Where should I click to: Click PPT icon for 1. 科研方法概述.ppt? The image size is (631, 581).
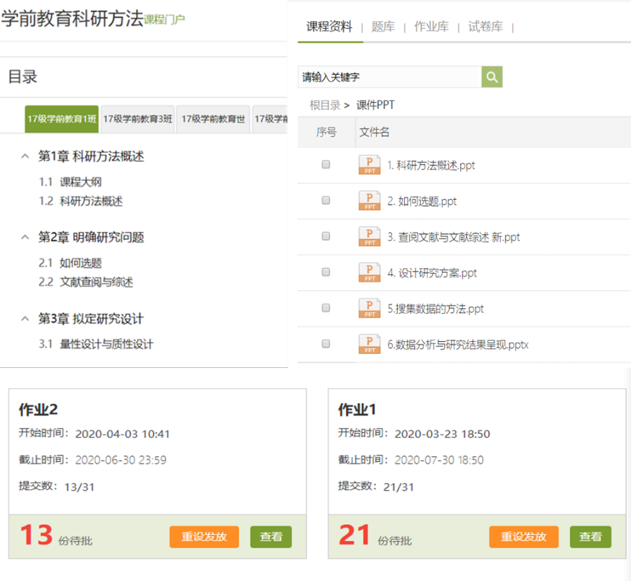(x=369, y=165)
